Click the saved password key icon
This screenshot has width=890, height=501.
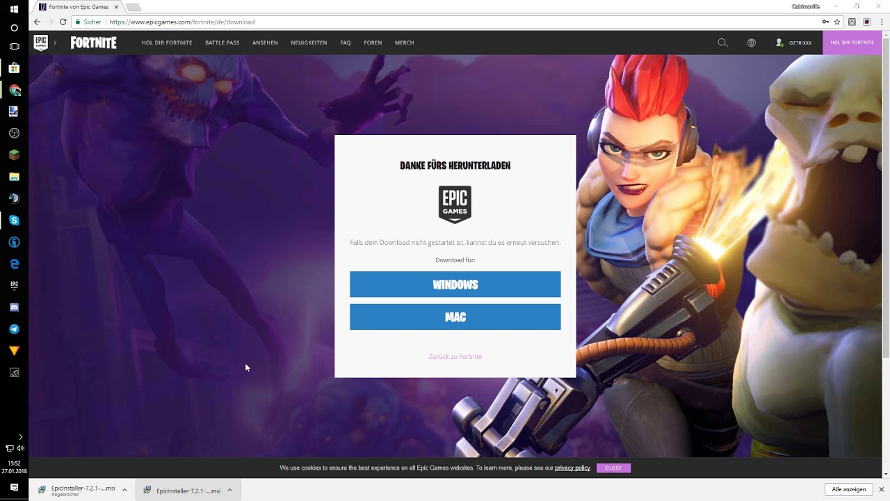click(x=825, y=22)
